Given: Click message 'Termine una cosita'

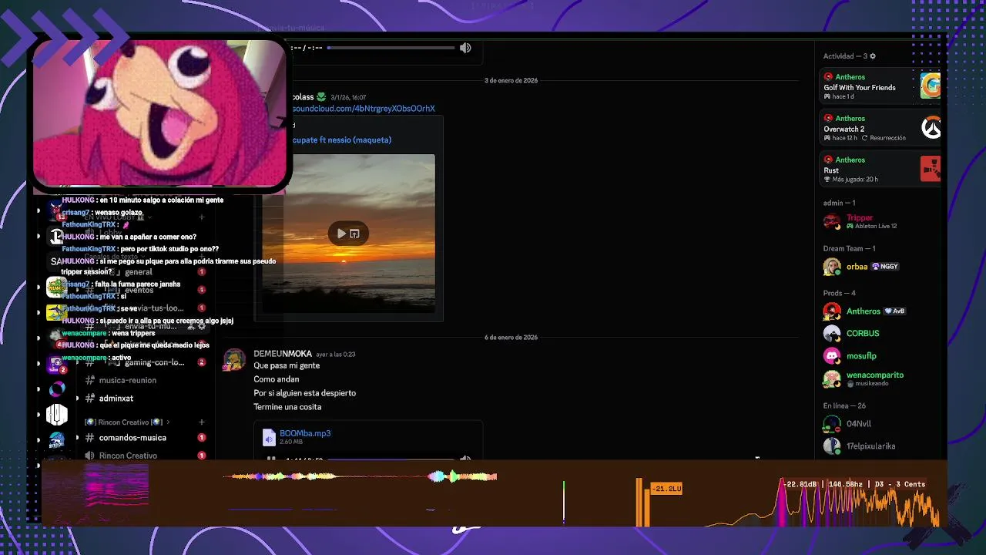Looking at the screenshot, I should 287,407.
